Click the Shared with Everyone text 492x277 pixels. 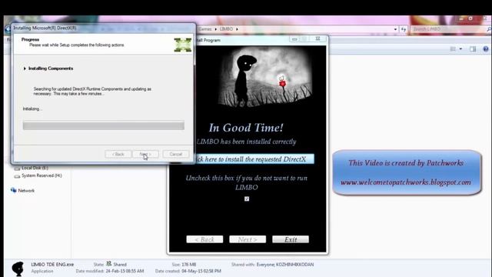272,265
